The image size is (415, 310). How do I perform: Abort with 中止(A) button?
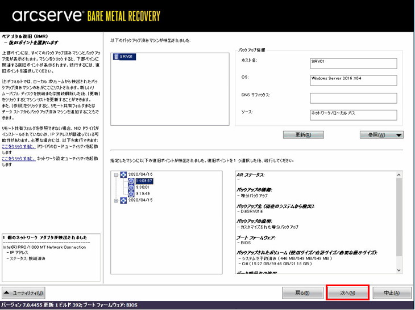[x=392, y=293]
